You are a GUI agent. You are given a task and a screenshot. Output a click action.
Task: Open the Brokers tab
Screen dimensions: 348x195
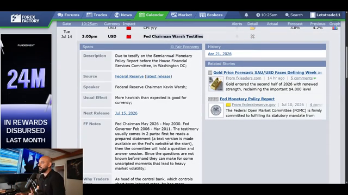[211, 15]
